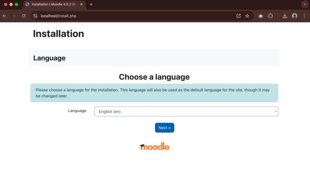Bookmark this page with star icon

(247, 16)
